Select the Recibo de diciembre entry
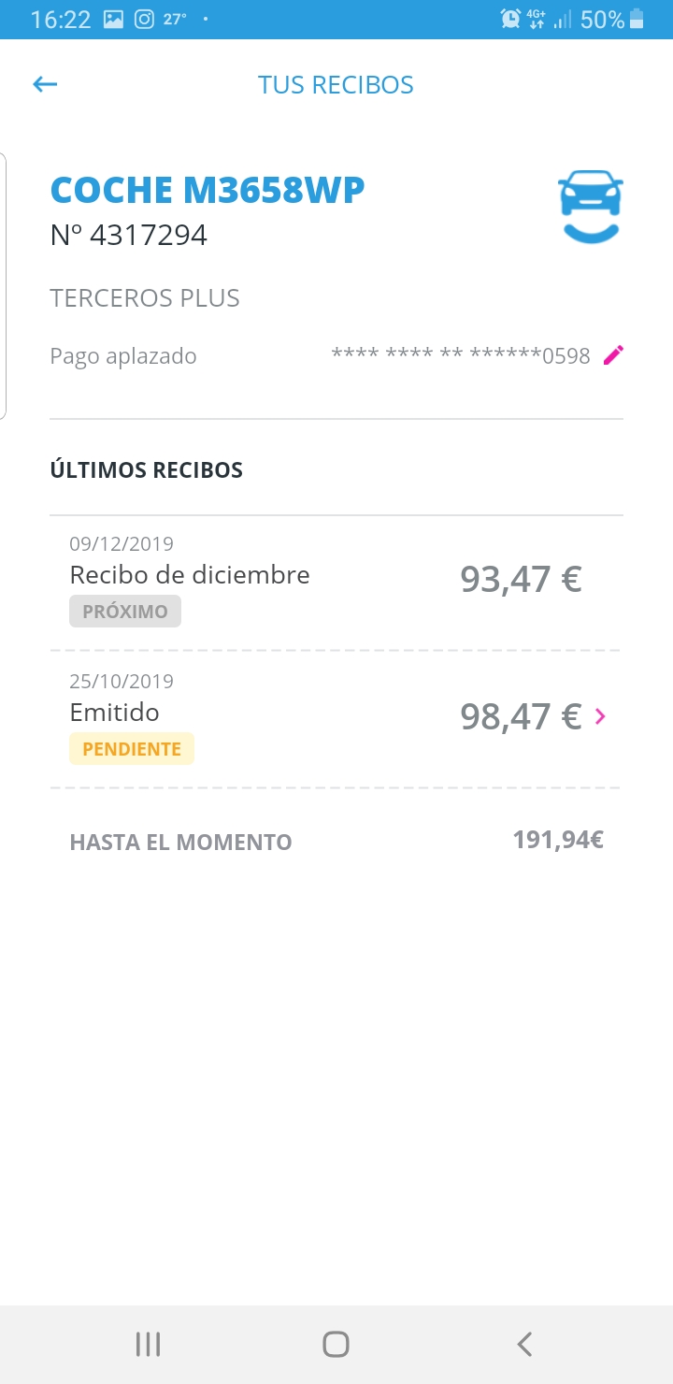Image resolution: width=673 pixels, height=1384 pixels. click(190, 575)
